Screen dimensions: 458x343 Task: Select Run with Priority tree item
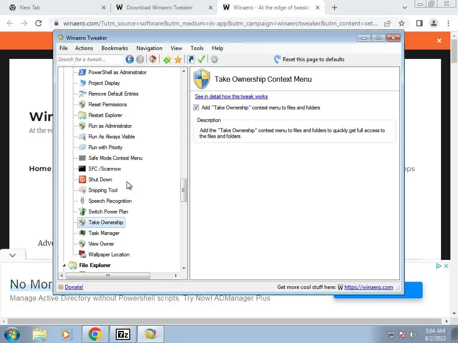click(105, 147)
